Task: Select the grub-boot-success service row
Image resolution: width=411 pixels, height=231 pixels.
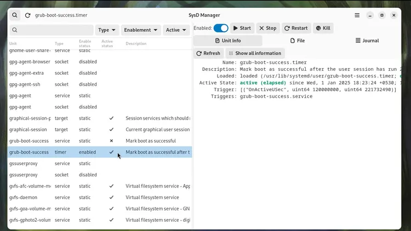Action: click(x=100, y=140)
